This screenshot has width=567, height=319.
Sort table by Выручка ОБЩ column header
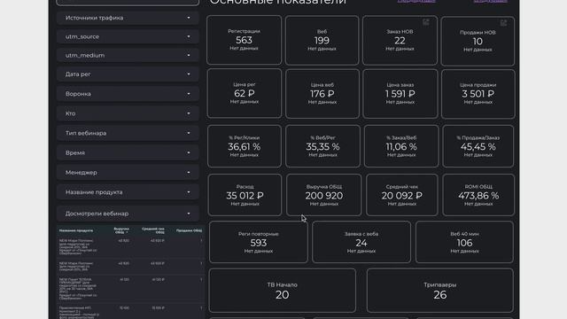coord(121,230)
